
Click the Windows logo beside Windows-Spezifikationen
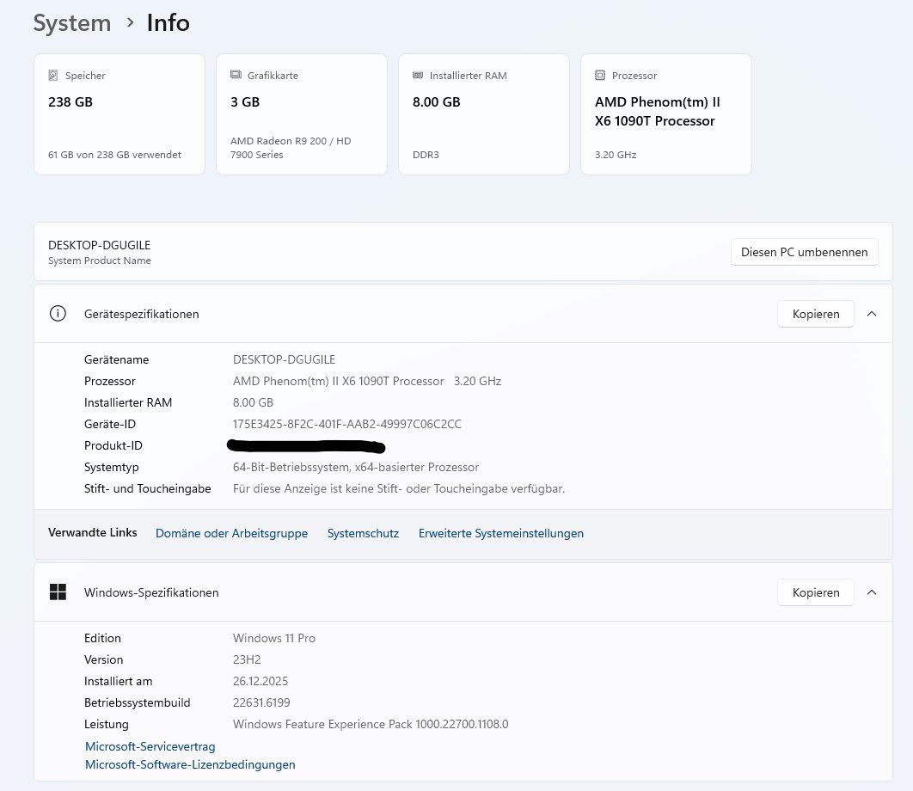58,592
